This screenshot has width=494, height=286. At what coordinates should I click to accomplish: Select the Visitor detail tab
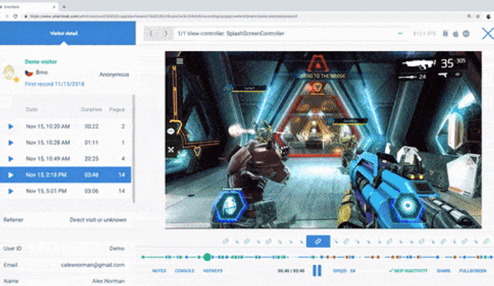[68, 33]
